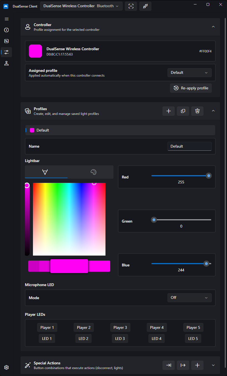227x376 pixels.
Task: Click the #FF00F4 hex color text
Action: click(205, 51)
